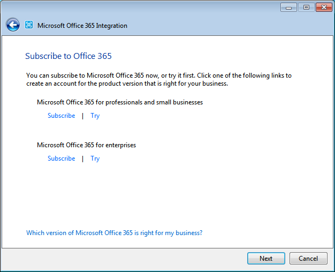Maximize the wizard window
The image size is (335, 272).
tap(306, 7)
